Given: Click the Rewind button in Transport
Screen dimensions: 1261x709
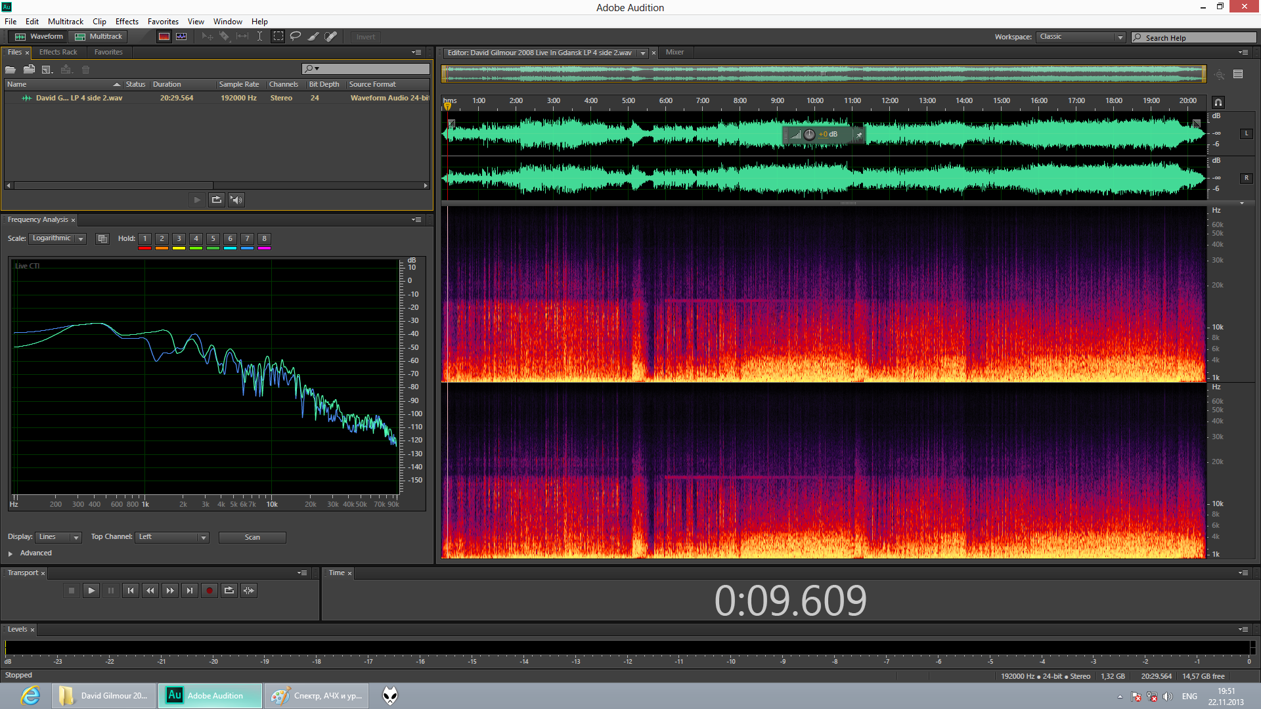Looking at the screenshot, I should tap(150, 591).
